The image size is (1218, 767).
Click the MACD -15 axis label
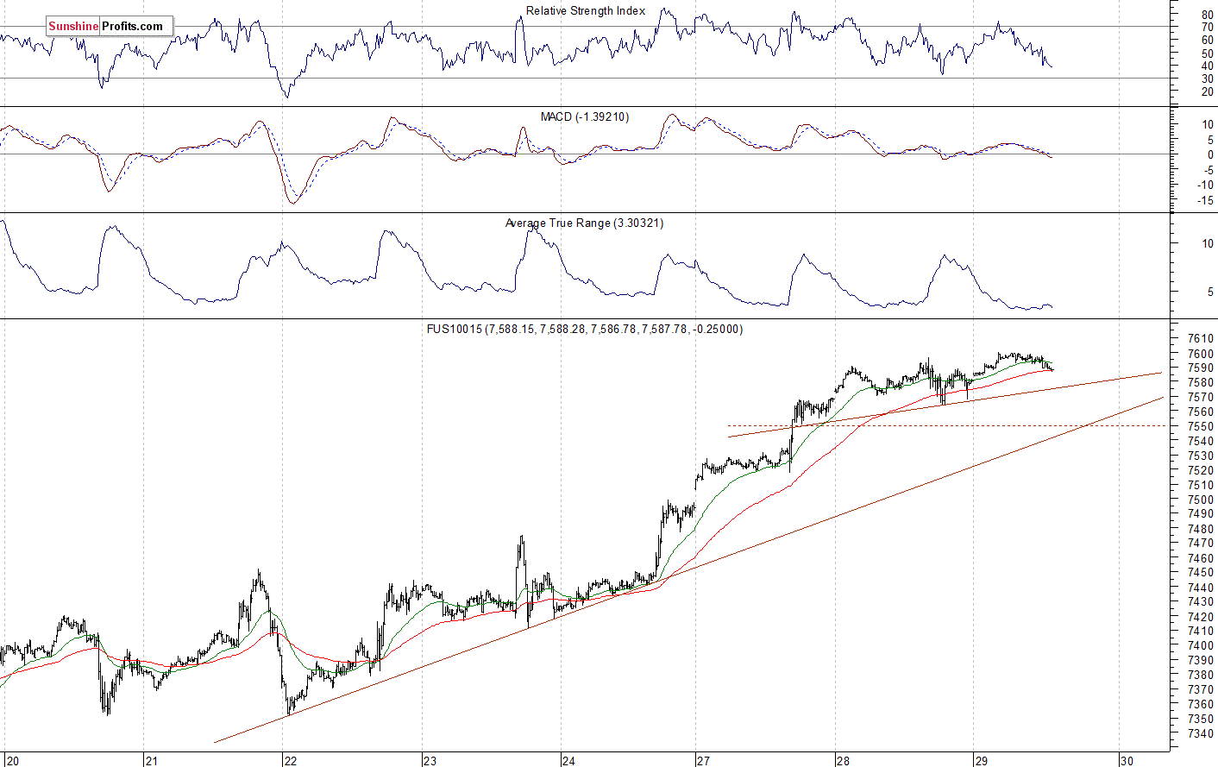pos(1205,200)
